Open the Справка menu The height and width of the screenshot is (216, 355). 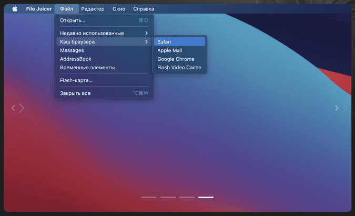144,9
